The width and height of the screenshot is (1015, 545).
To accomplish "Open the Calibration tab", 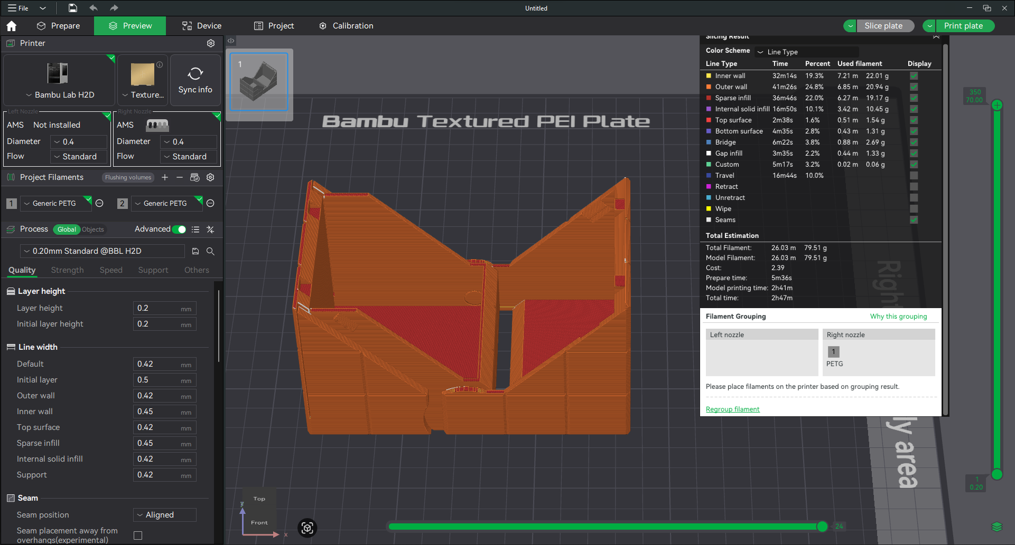I will 346,26.
